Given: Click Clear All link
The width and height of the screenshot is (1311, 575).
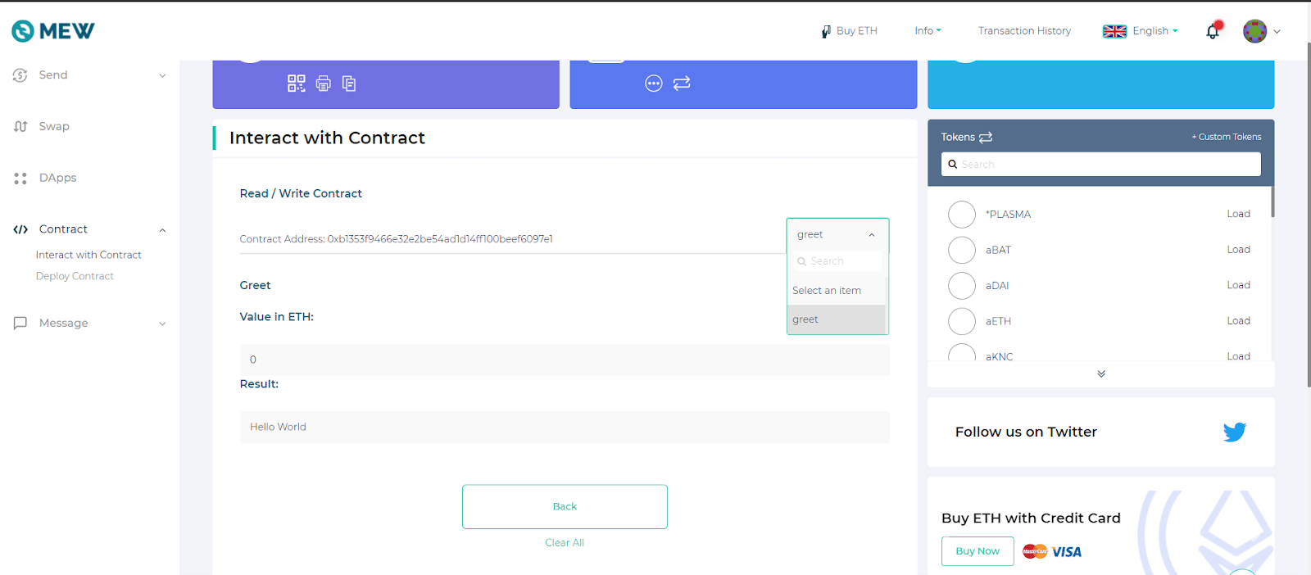Looking at the screenshot, I should (565, 542).
